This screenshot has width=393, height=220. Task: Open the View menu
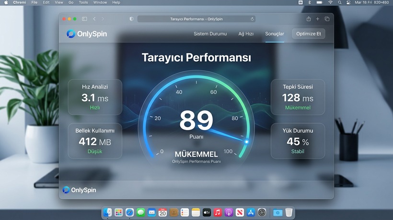59,2
